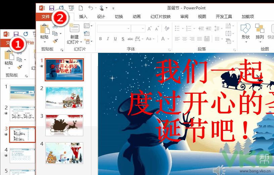
Task: Save the 圣诞节 presentation from quick access toolbar
Action: tap(51, 8)
